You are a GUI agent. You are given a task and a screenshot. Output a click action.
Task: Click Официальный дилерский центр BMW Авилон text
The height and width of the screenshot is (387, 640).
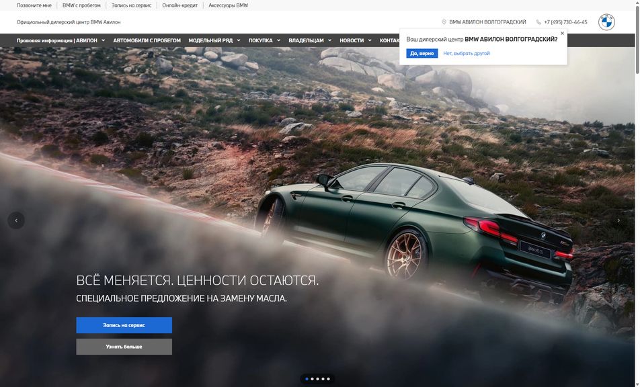69,22
